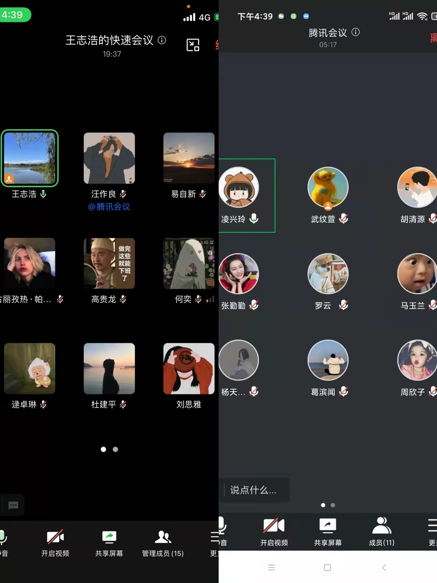
Task: Select 高贵龙's video tile
Action: point(109,263)
